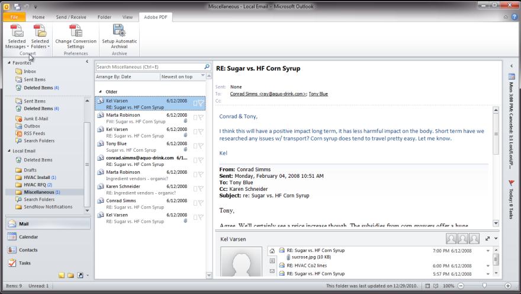Click Tony Blue recipient link
Viewport: 521px width, 294px height.
319,94
